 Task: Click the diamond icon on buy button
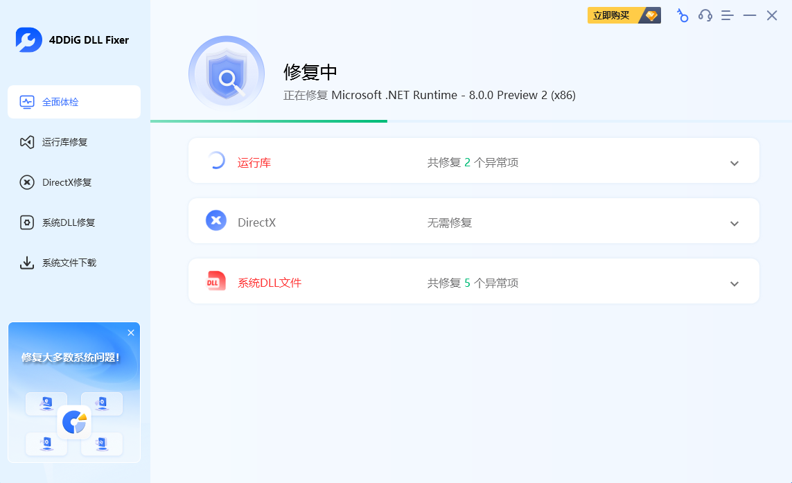[x=651, y=15]
